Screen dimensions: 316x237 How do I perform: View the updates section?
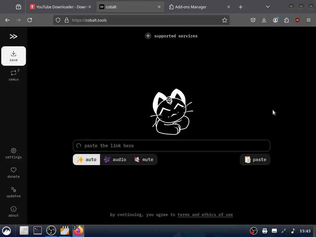[x=14, y=192]
